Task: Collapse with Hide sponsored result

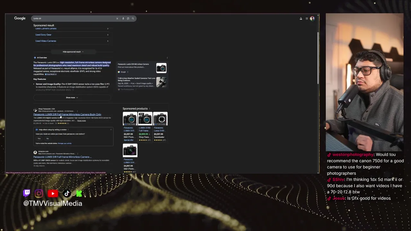Action: tap(73, 52)
